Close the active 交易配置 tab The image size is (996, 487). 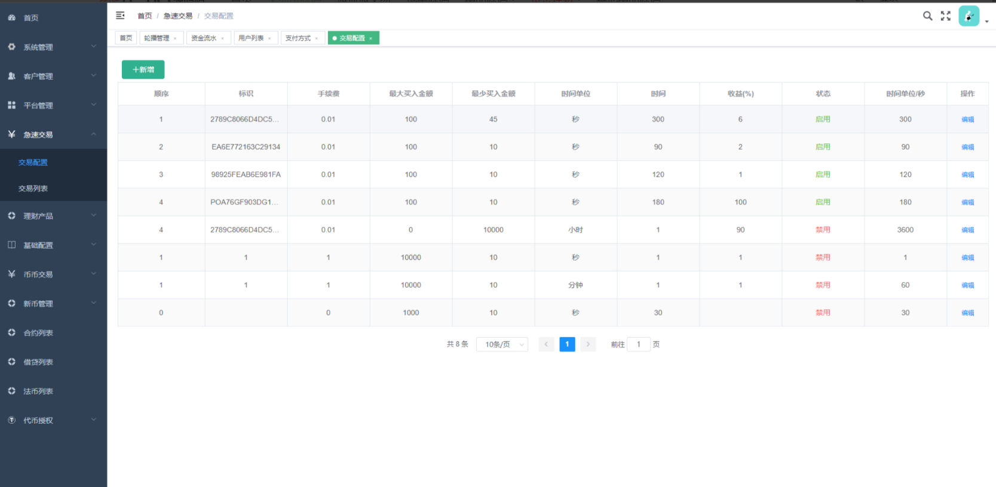tap(370, 39)
